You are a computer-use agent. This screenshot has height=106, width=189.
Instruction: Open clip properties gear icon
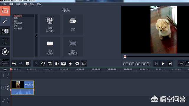[x=77, y=64]
